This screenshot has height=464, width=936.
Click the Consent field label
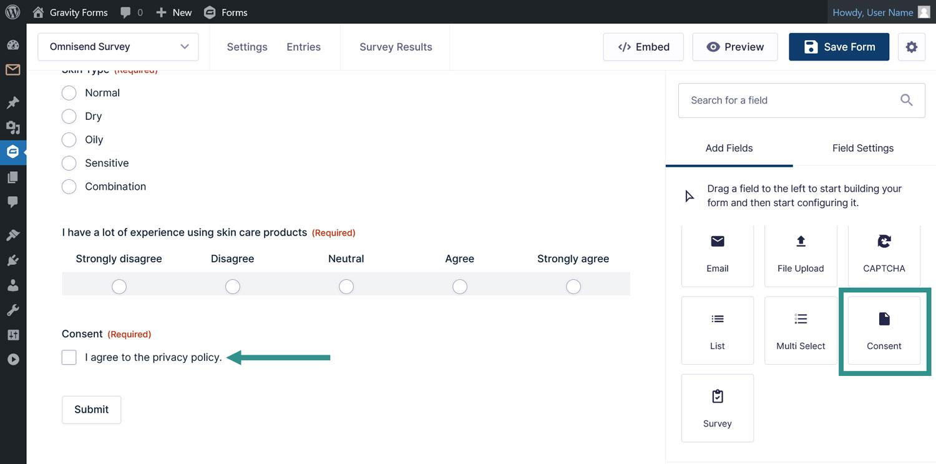(x=82, y=333)
